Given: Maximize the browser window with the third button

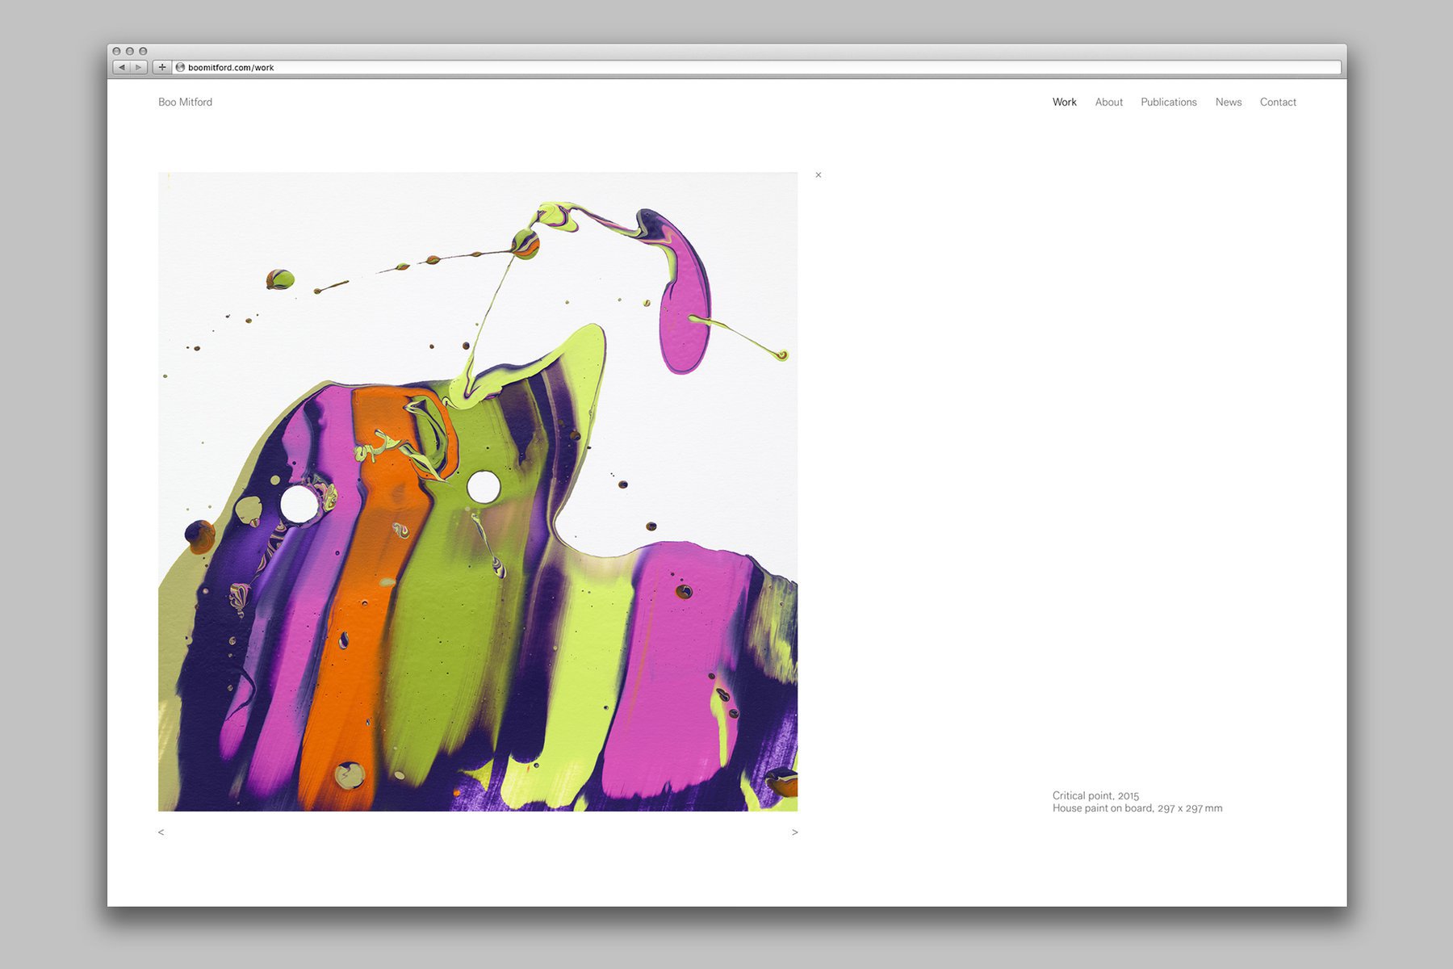Looking at the screenshot, I should [143, 51].
